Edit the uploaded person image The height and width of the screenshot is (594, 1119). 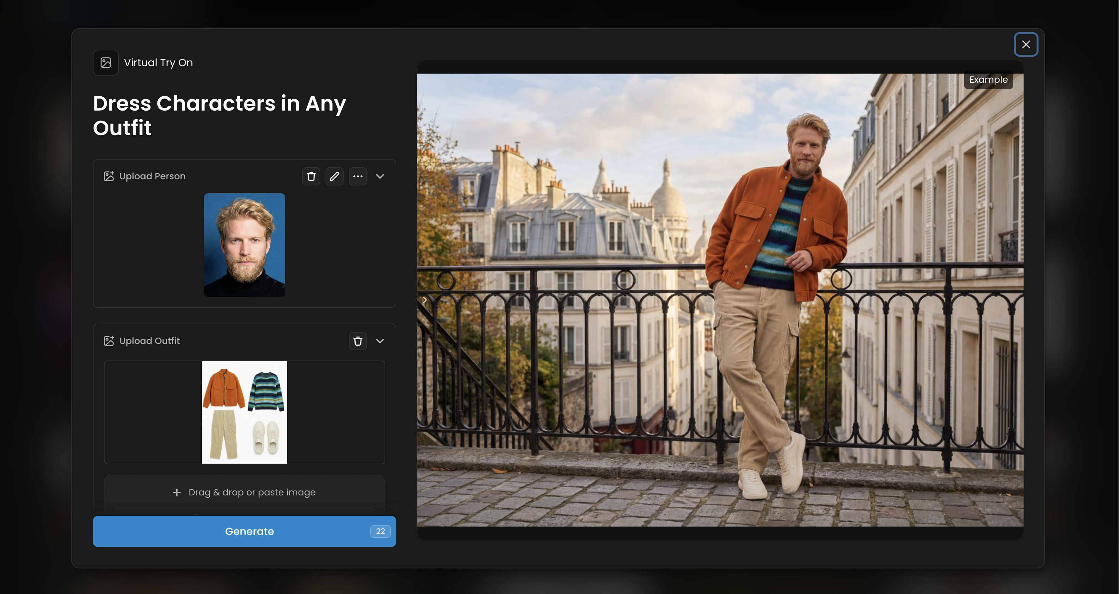coord(334,176)
